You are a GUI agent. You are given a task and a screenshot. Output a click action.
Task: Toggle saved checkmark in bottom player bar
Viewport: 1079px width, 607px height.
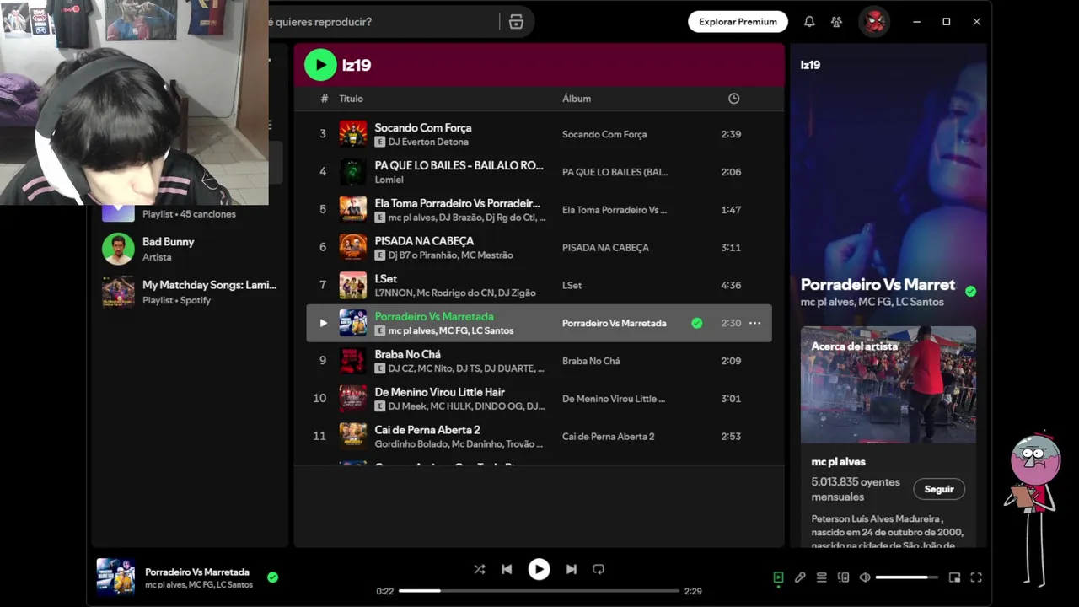(272, 577)
